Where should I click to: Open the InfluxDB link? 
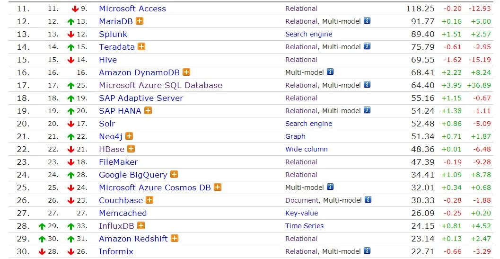coord(116,226)
